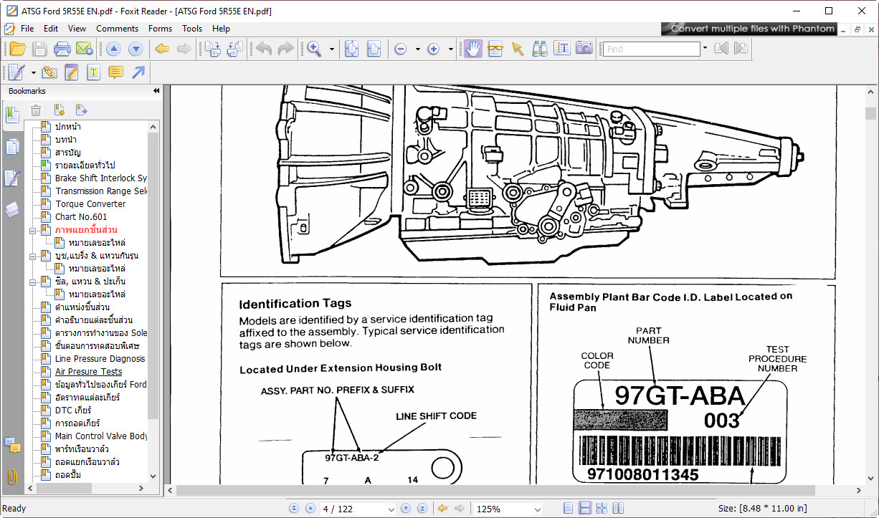This screenshot has width=879, height=518.
Task: Delete bookmark using trash icon
Action: [x=36, y=110]
